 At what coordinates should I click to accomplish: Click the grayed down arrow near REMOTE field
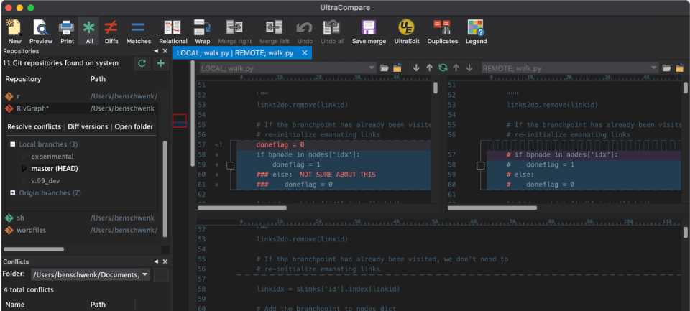click(x=469, y=68)
